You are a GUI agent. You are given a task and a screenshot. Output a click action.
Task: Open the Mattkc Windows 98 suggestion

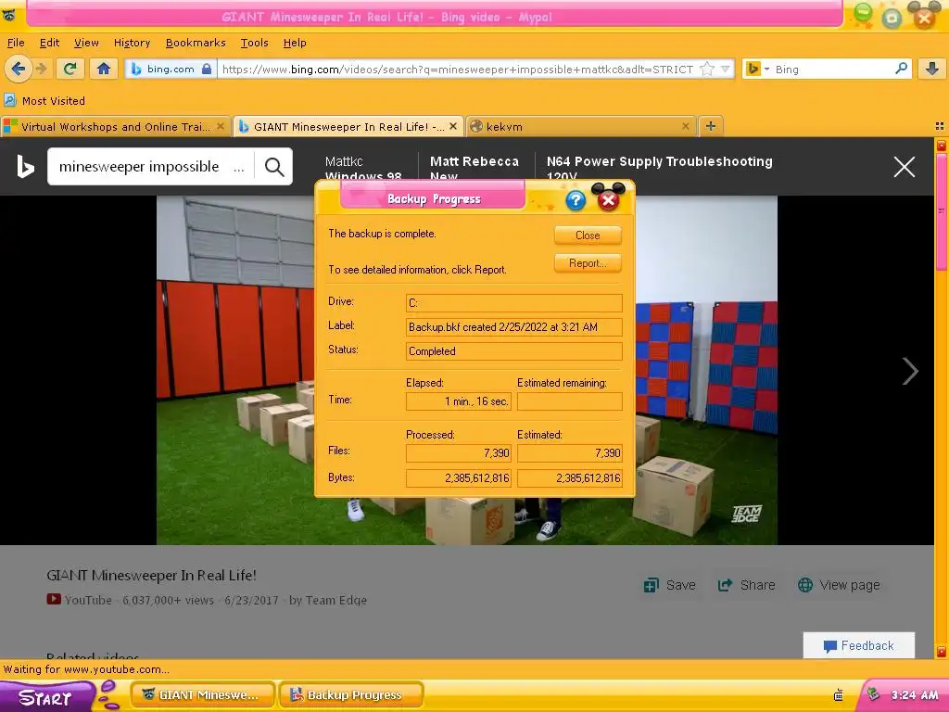pos(363,169)
